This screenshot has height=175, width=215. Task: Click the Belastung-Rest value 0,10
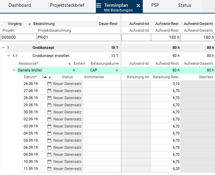click(x=176, y=84)
